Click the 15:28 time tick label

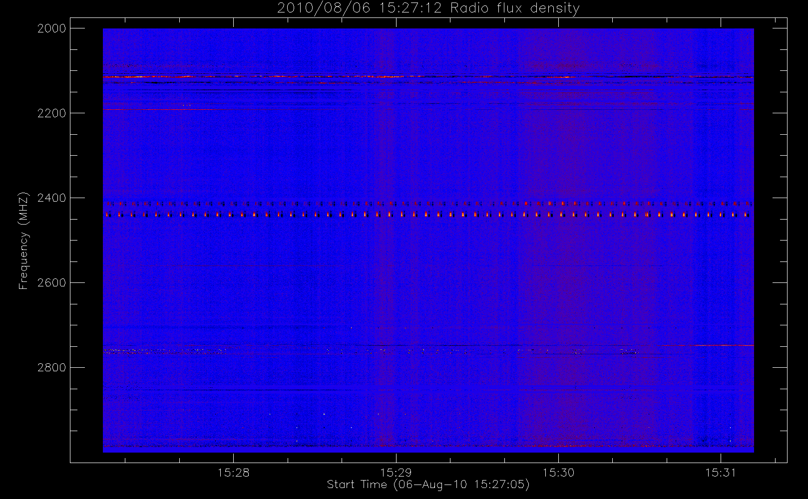coord(234,473)
